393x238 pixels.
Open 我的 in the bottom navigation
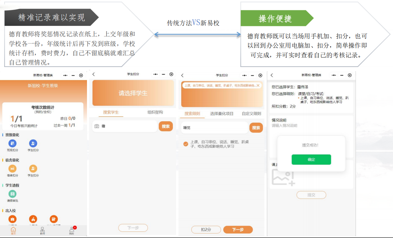(x=71, y=230)
